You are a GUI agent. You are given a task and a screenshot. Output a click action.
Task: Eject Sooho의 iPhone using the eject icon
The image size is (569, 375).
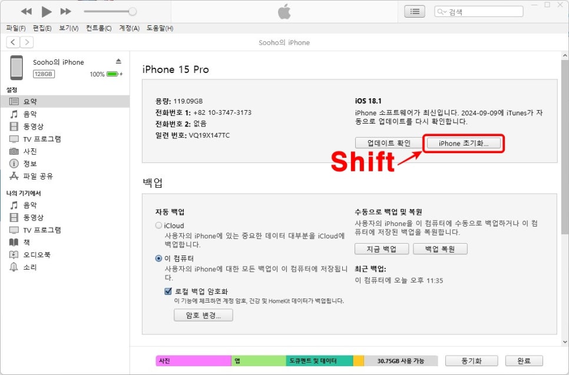point(118,62)
